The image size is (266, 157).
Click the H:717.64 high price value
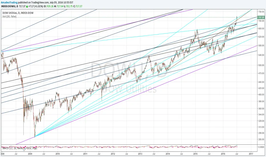[59, 6]
